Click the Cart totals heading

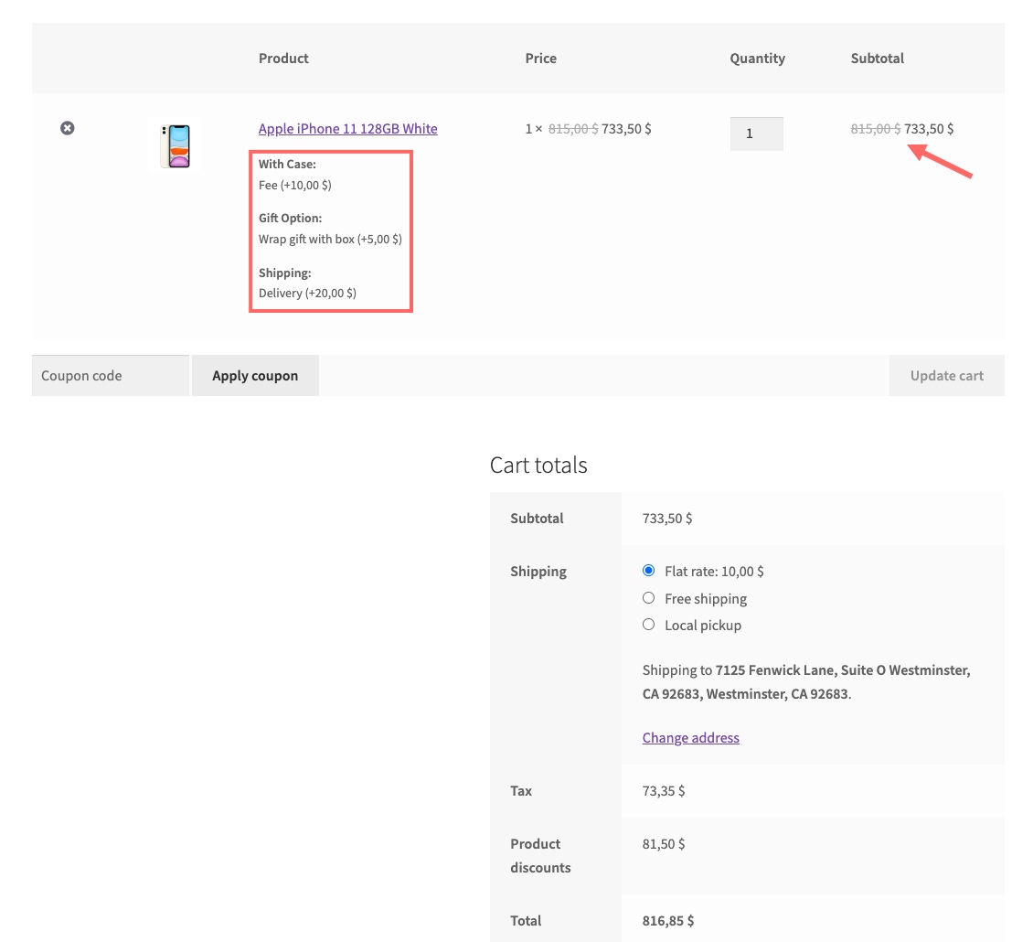tap(538, 465)
